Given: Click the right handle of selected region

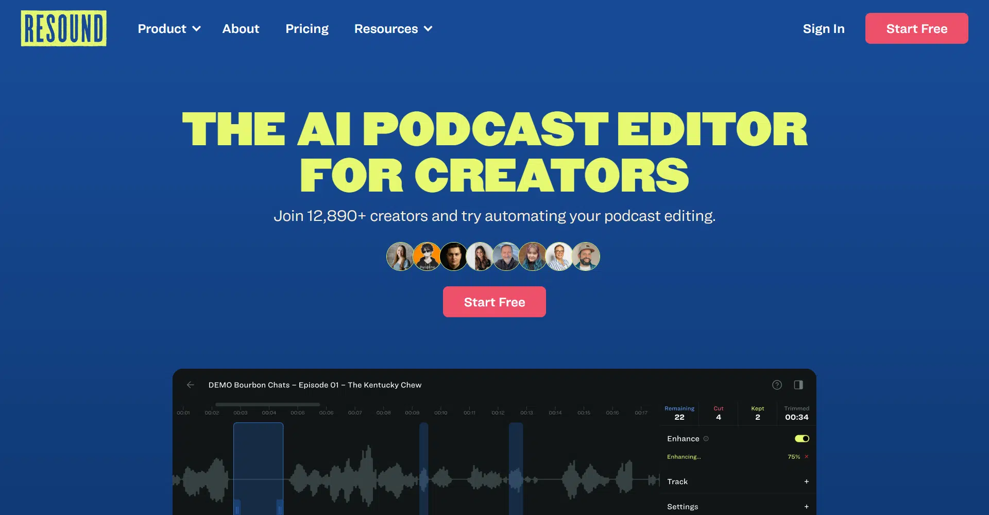Looking at the screenshot, I should pyautogui.click(x=280, y=507).
